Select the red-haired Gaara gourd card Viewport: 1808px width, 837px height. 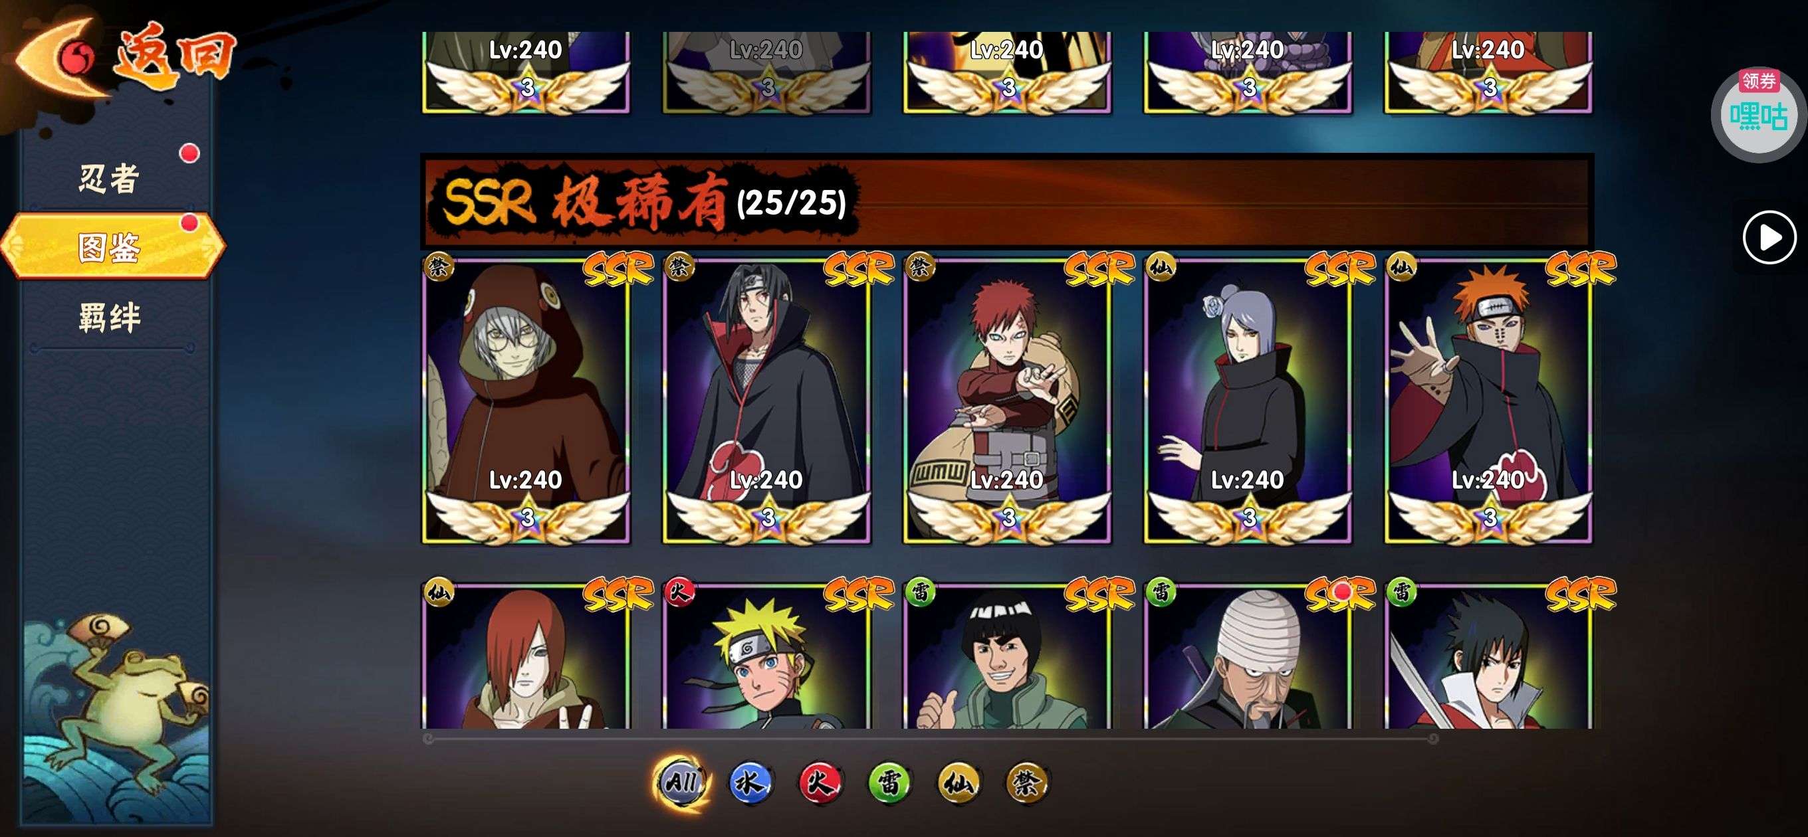point(1007,401)
